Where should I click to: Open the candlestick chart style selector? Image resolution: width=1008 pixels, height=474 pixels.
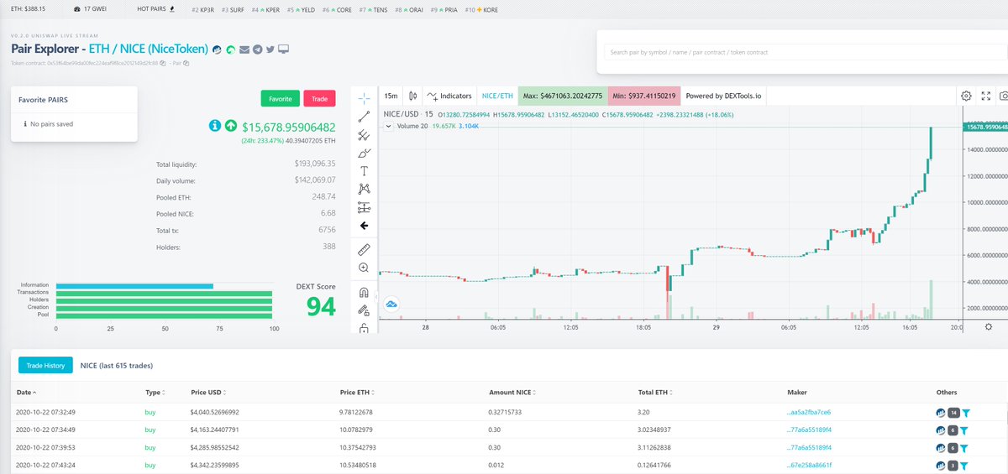point(412,96)
